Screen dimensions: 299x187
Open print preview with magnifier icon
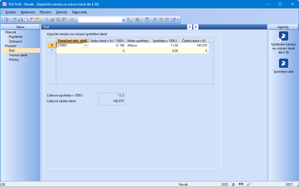pyautogui.click(x=26, y=20)
